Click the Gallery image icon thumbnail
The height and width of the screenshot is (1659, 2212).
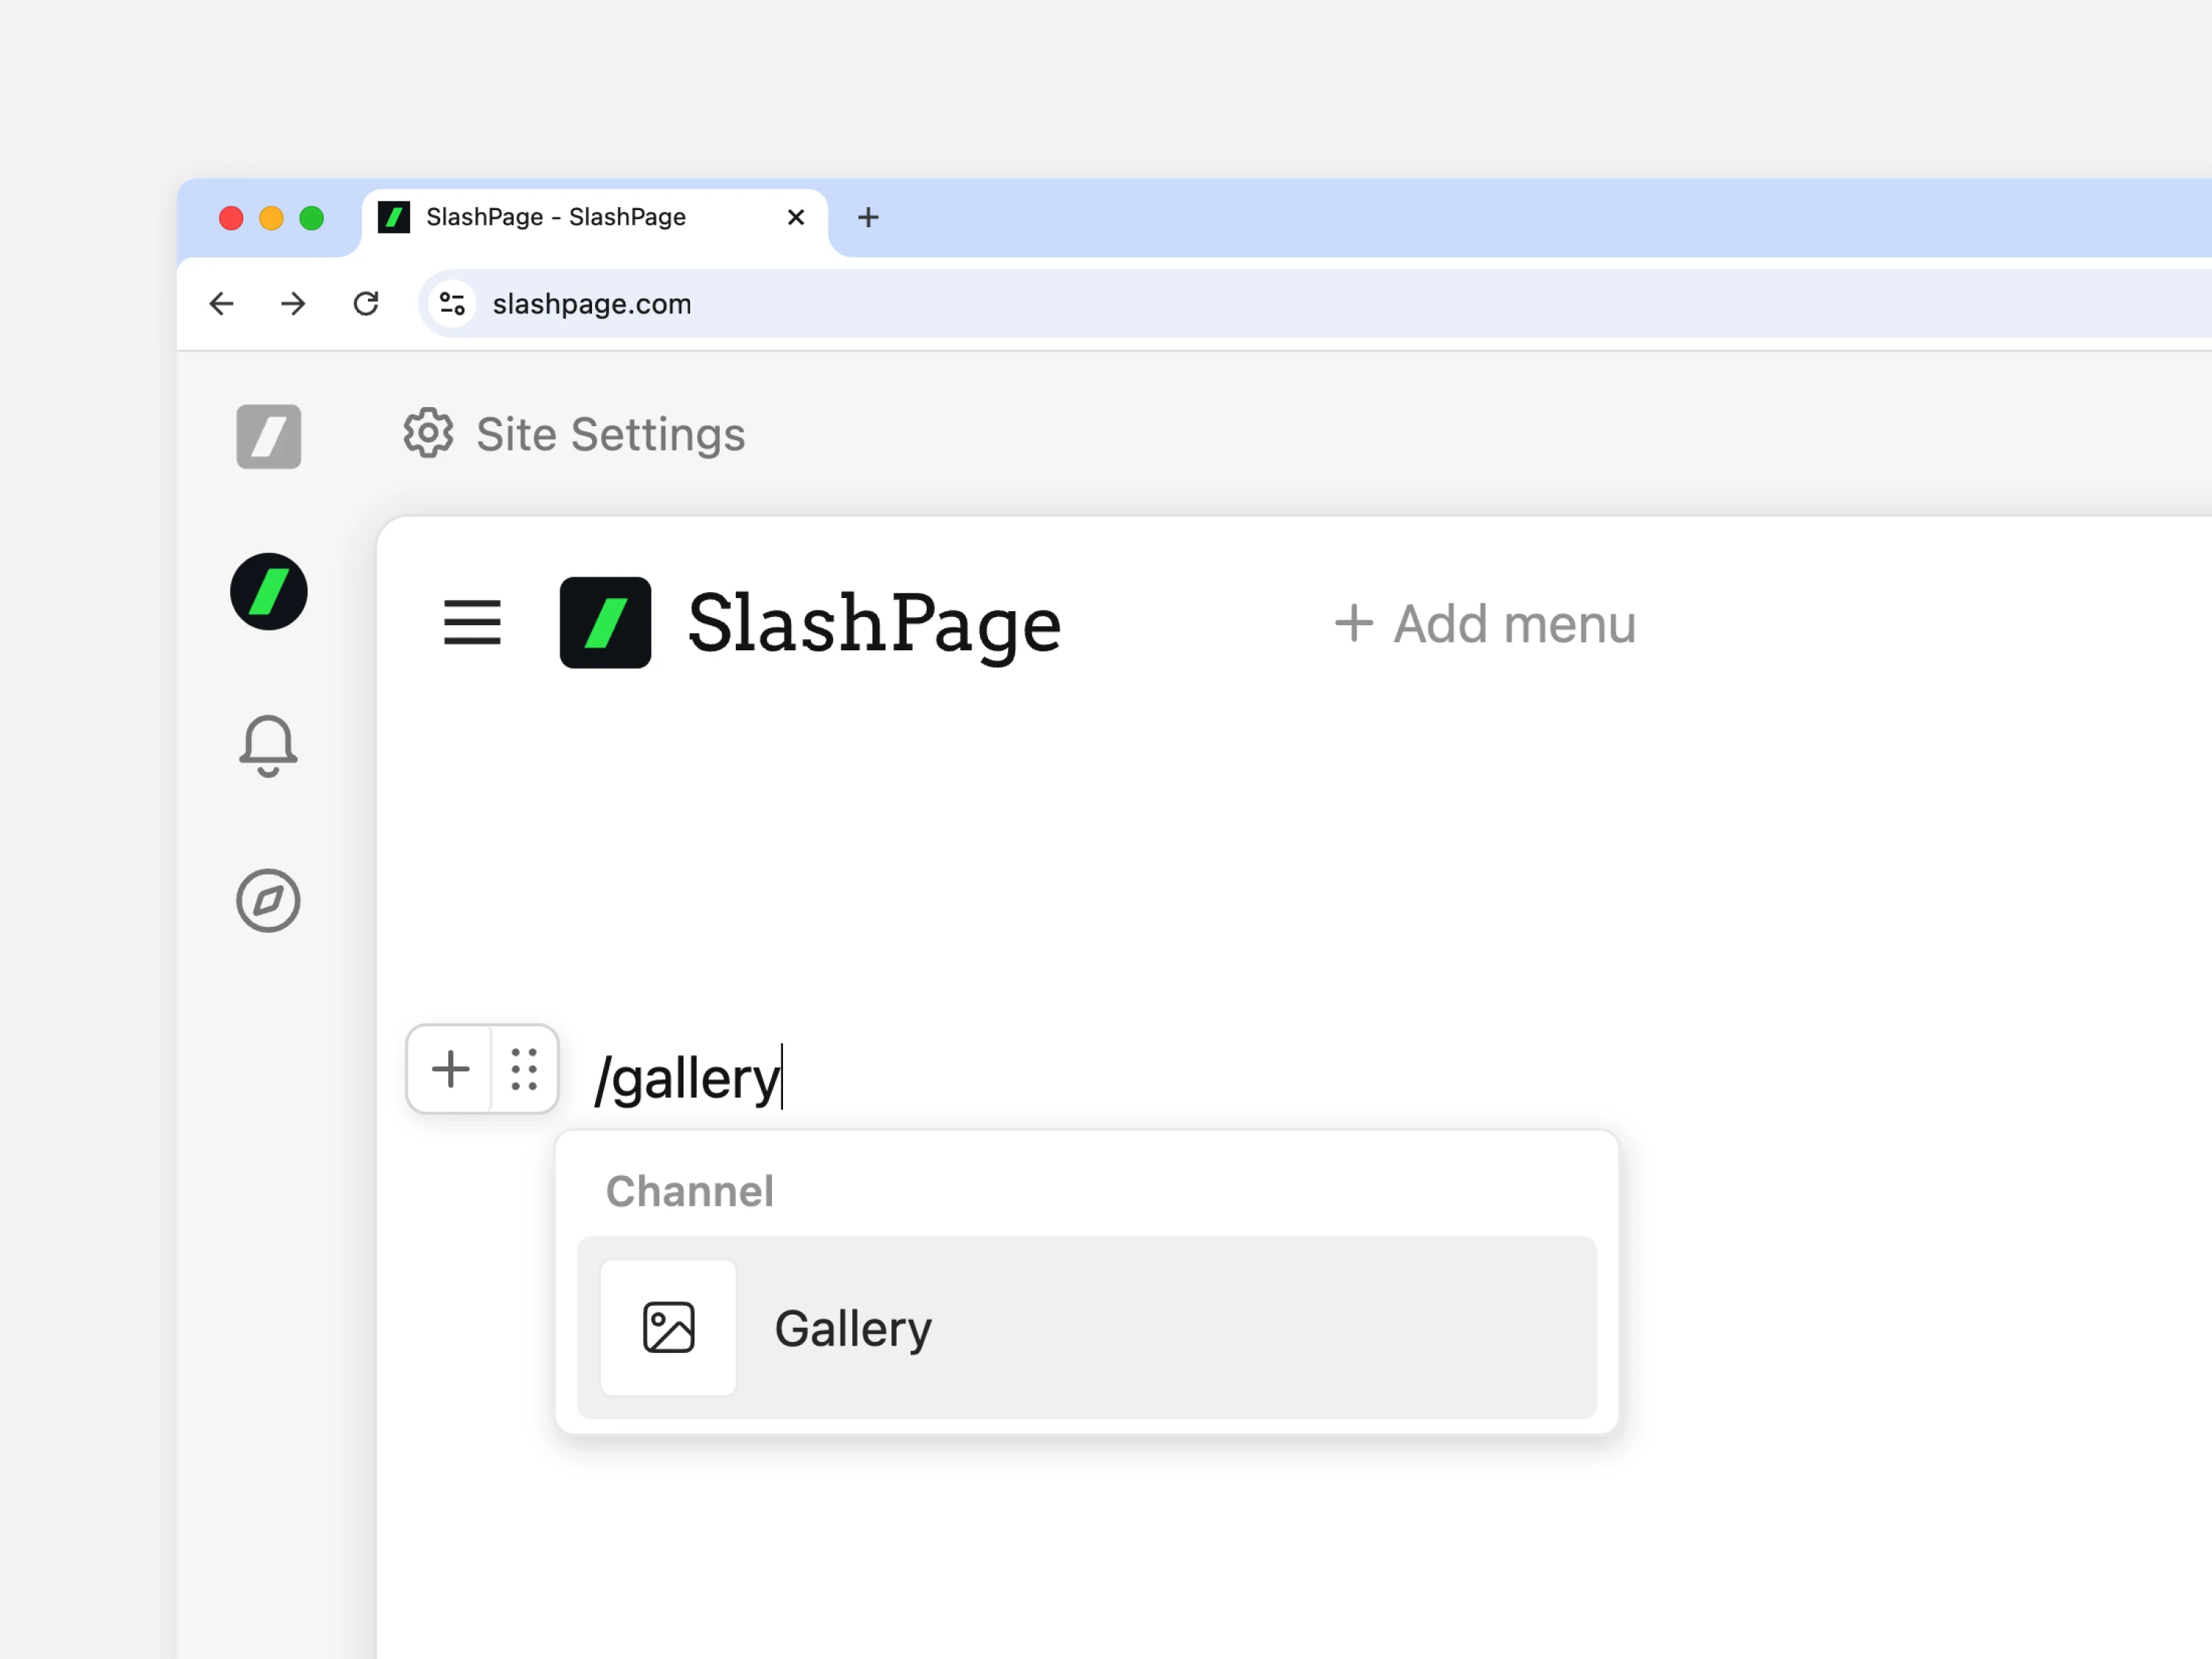coord(668,1327)
